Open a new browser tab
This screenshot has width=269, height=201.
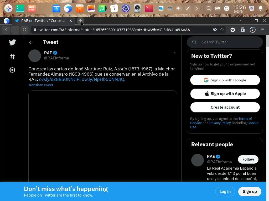pyautogui.click(x=80, y=21)
